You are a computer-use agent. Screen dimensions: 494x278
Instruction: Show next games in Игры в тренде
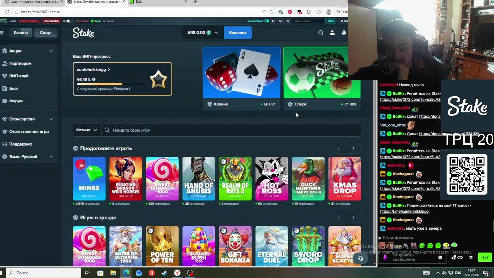353,217
